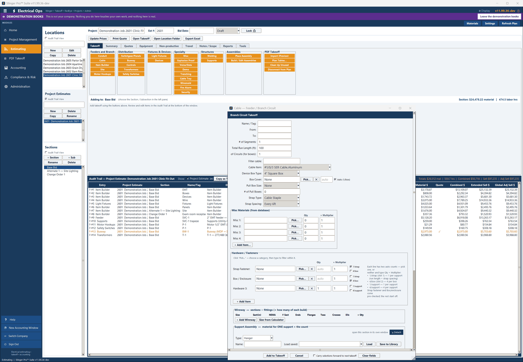Open the Strap Spacing dropdown

(298, 204)
